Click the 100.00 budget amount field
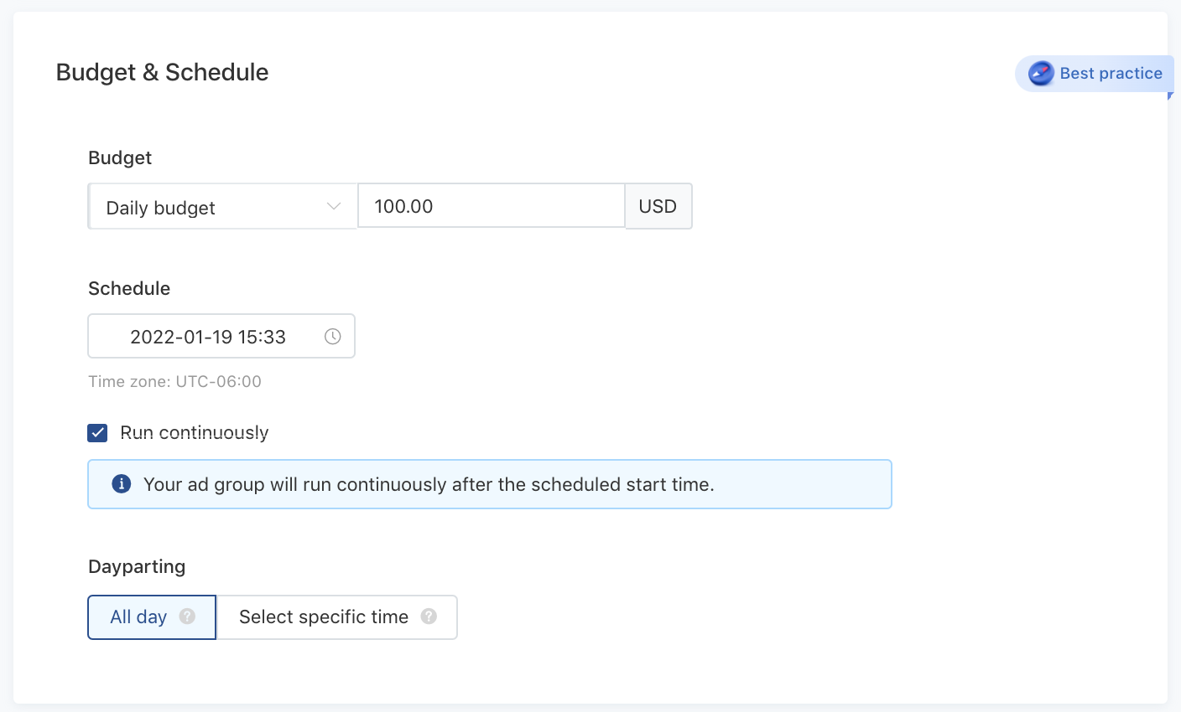Viewport: 1181px width, 712px height. point(491,206)
